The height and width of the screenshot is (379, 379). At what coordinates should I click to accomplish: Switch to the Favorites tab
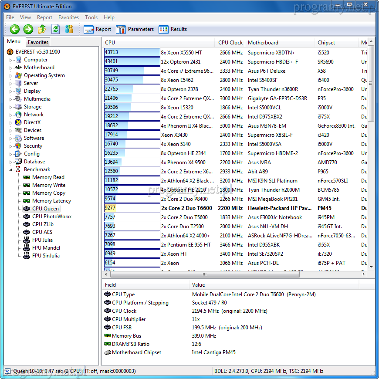click(x=38, y=42)
